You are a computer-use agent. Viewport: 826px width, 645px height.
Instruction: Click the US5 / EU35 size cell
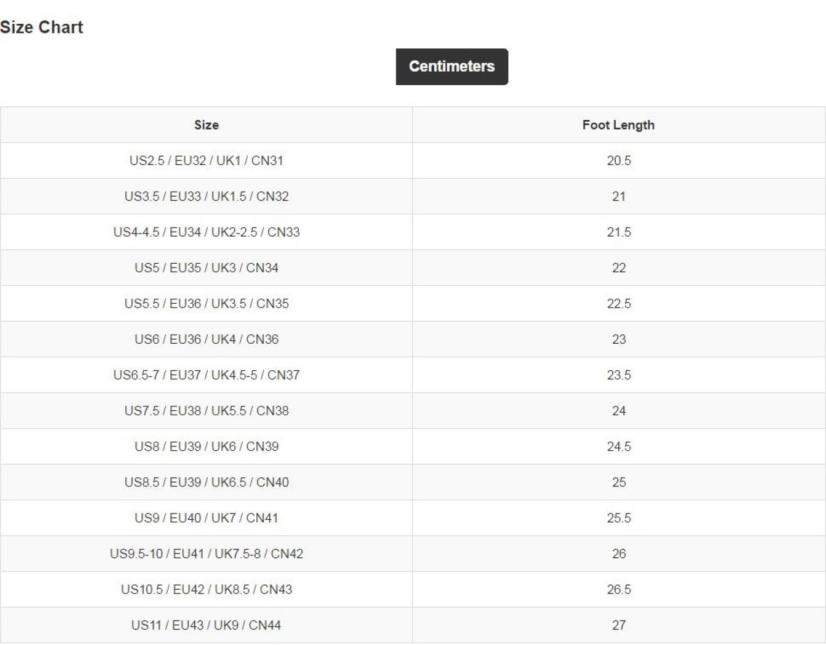(x=206, y=268)
